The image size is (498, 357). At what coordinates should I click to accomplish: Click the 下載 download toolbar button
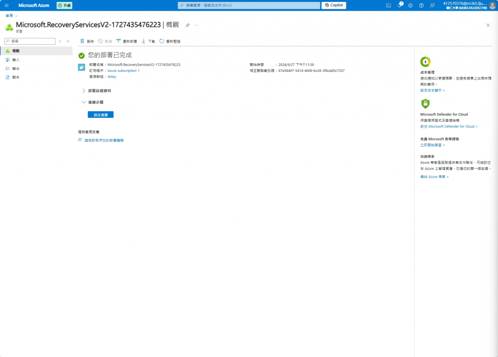click(x=148, y=41)
